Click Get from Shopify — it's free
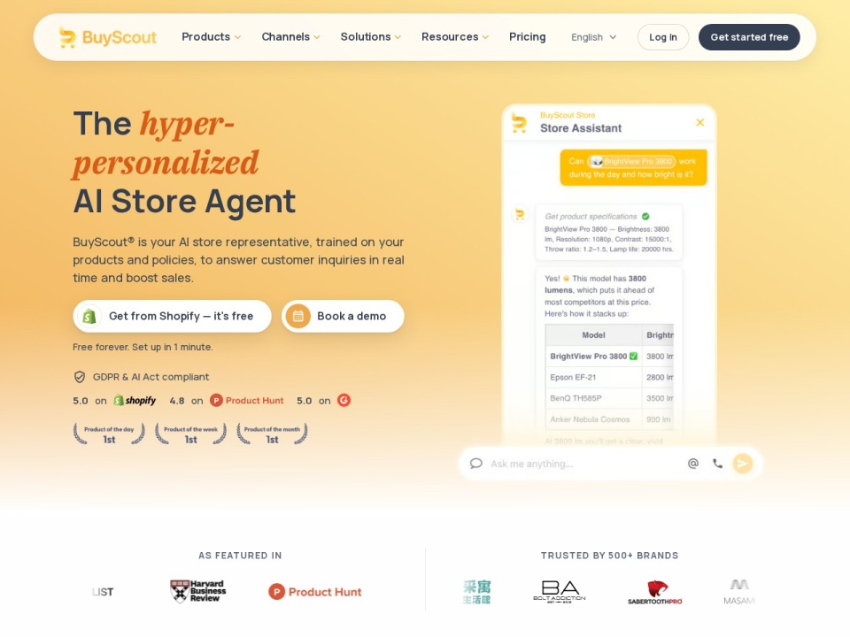 coord(172,316)
